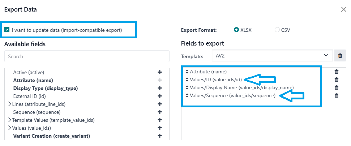Select XLSX export format
Image resolution: width=351 pixels, height=146 pixels.
tap(236, 30)
